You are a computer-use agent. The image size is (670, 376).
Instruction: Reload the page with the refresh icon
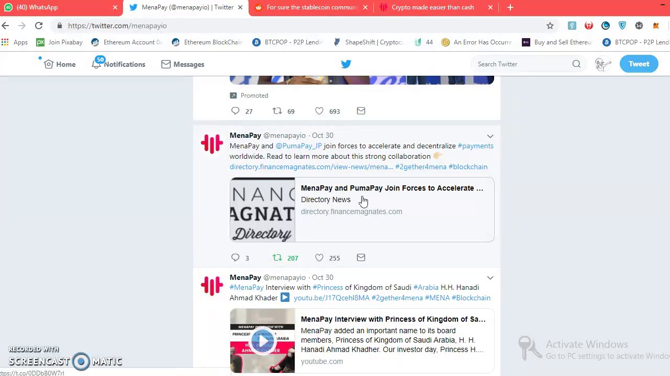tap(39, 26)
